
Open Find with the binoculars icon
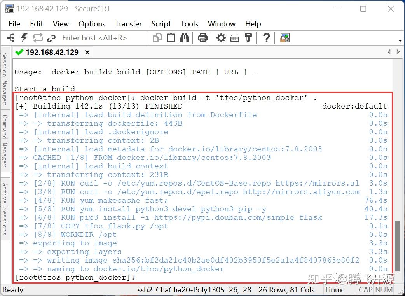coord(185,37)
